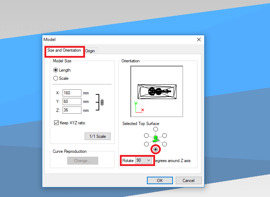Select the Length radio button
270x197 pixels.
[55, 70]
